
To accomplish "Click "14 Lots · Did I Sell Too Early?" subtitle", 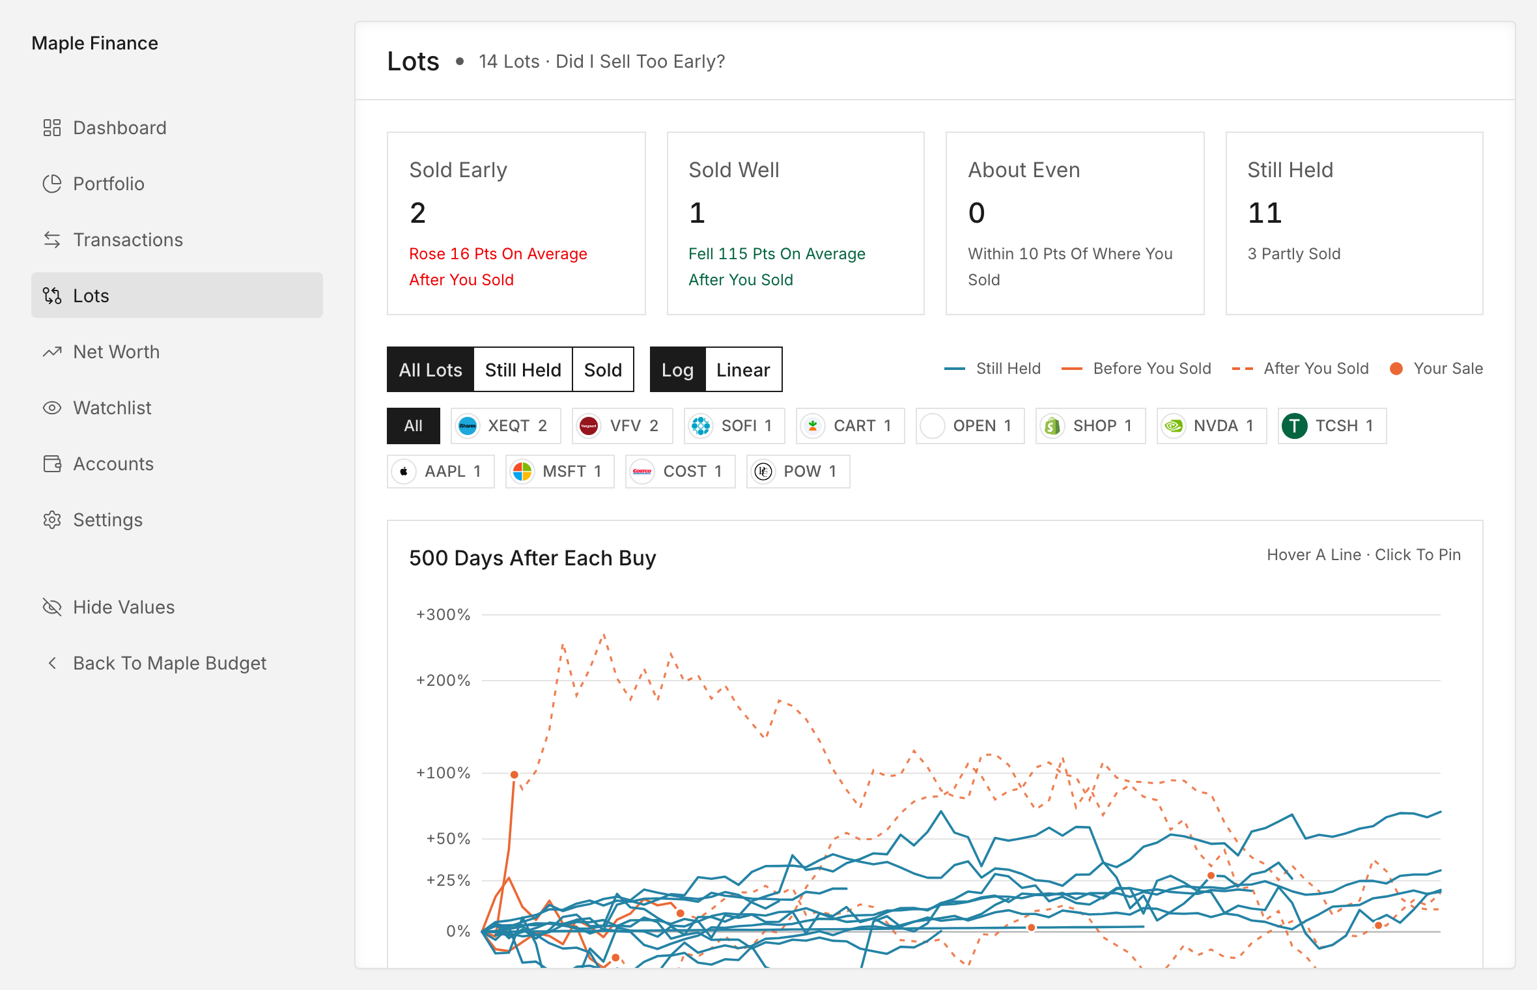I will [x=602, y=61].
